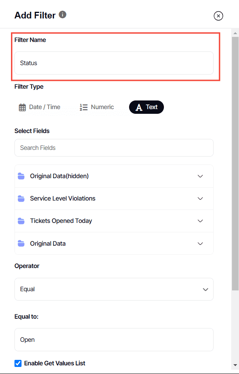Image resolution: width=239 pixels, height=374 pixels.
Task: Switch to the Numeric filter tab
Action: (x=97, y=107)
